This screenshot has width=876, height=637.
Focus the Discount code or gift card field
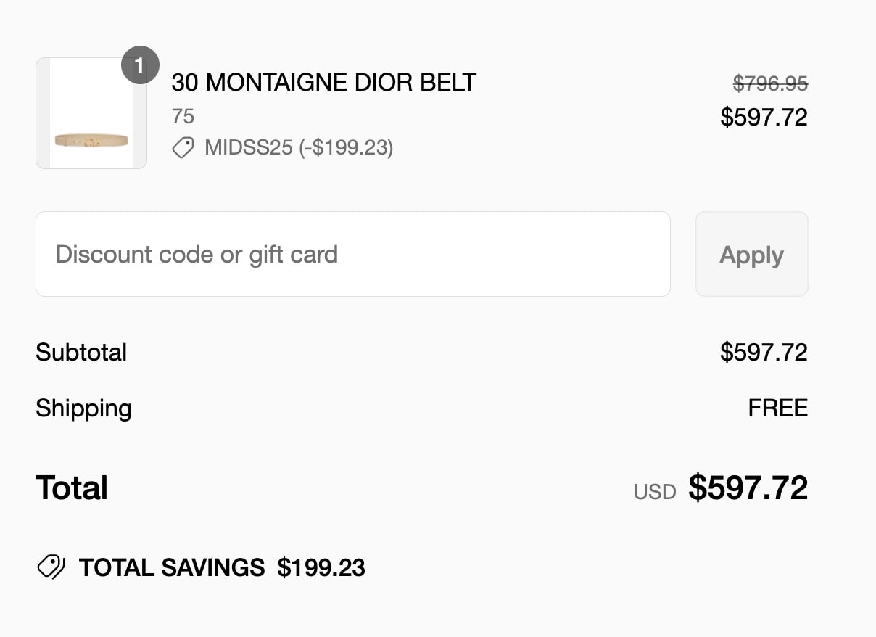click(x=353, y=254)
